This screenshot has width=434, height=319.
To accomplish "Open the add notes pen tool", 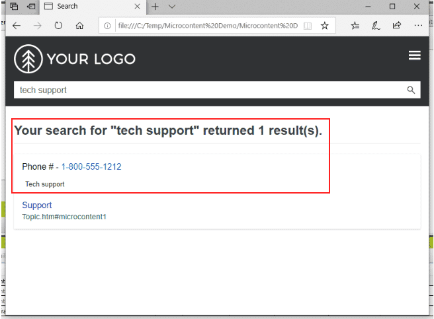I will (376, 26).
